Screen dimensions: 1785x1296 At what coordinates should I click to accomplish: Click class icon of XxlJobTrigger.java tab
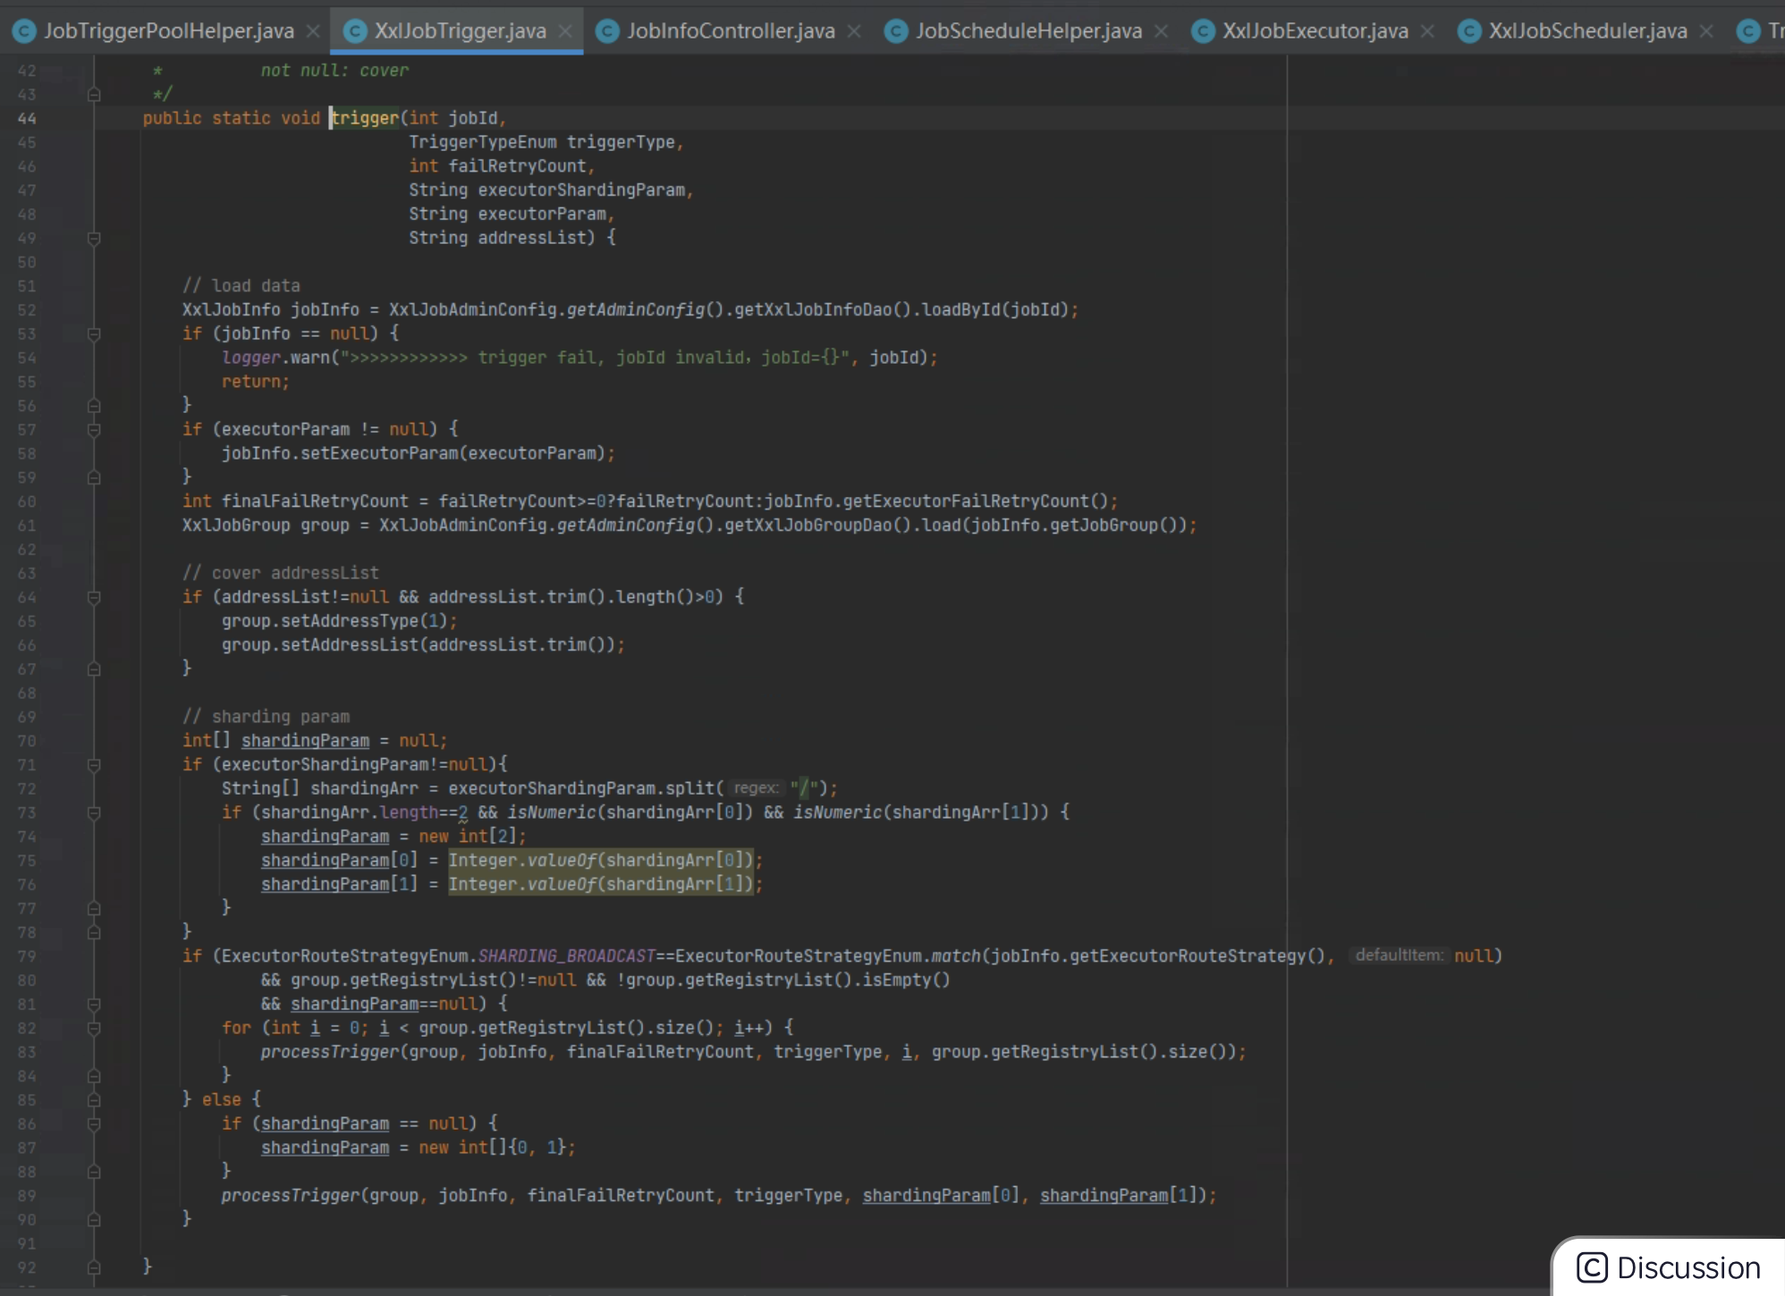click(x=355, y=31)
